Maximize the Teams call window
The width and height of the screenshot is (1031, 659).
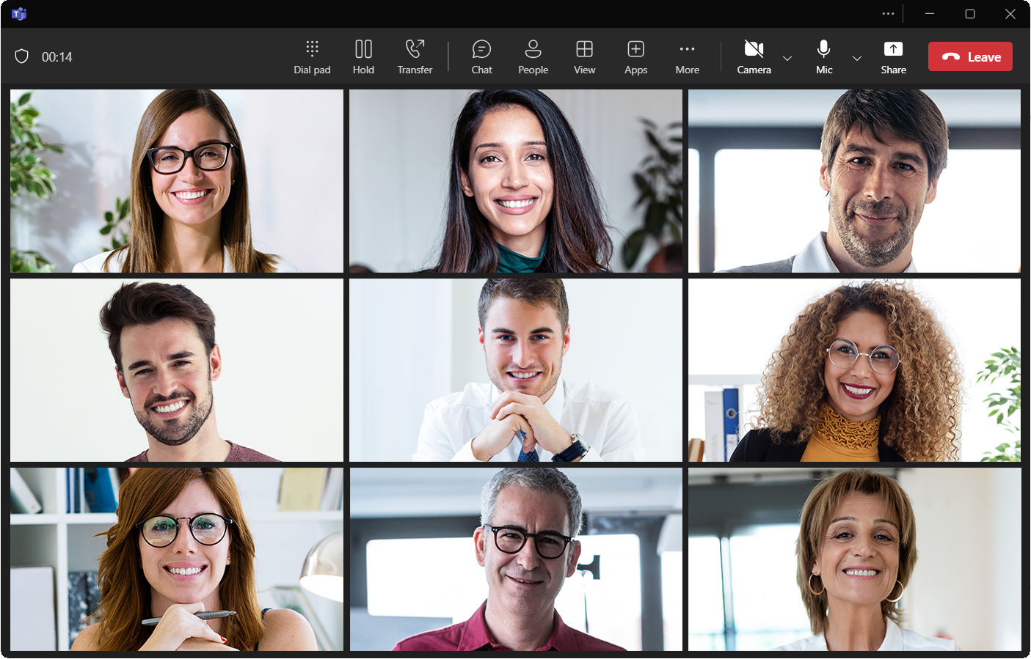[x=969, y=14]
